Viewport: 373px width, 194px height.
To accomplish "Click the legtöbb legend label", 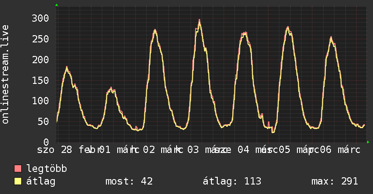I will [47, 168].
